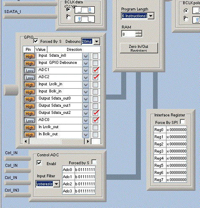
Task: Select the Reg0 value x 00000000
Action: tap(177, 129)
